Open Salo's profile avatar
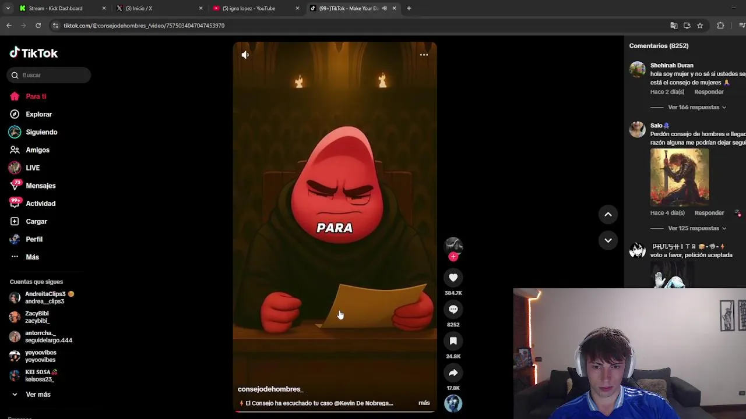 tap(638, 129)
